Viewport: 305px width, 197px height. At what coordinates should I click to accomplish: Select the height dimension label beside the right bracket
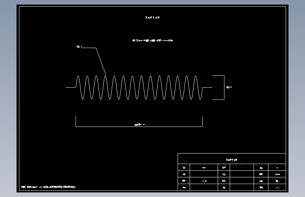point(229,87)
